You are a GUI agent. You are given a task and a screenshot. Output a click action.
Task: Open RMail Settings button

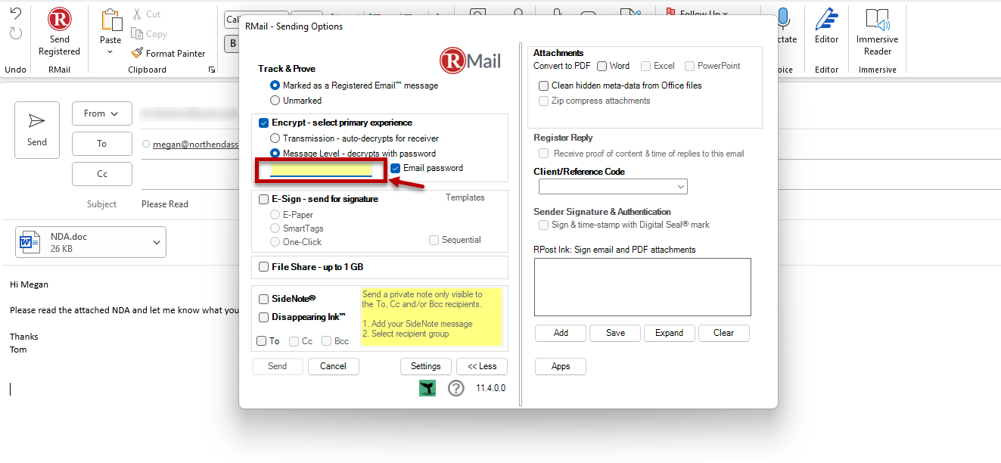pos(426,366)
